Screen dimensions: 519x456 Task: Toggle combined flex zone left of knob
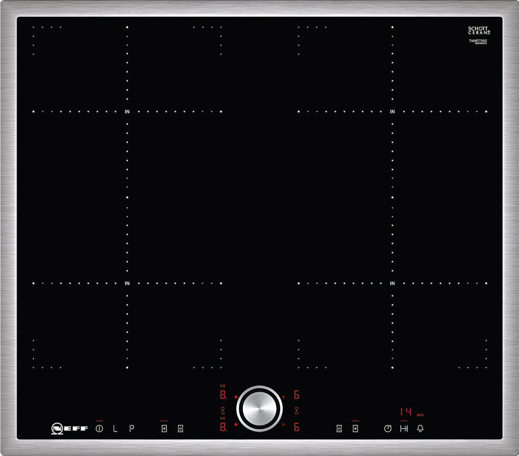pos(164,429)
